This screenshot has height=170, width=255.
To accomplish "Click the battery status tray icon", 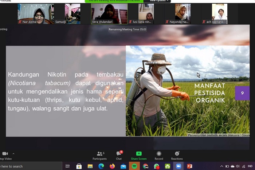I will (x=227, y=166).
